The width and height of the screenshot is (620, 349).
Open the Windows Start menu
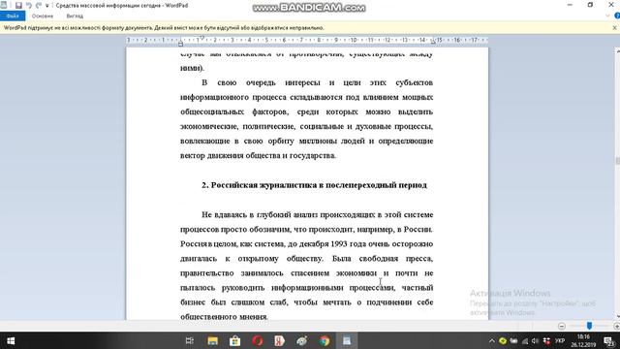click(x=11, y=341)
